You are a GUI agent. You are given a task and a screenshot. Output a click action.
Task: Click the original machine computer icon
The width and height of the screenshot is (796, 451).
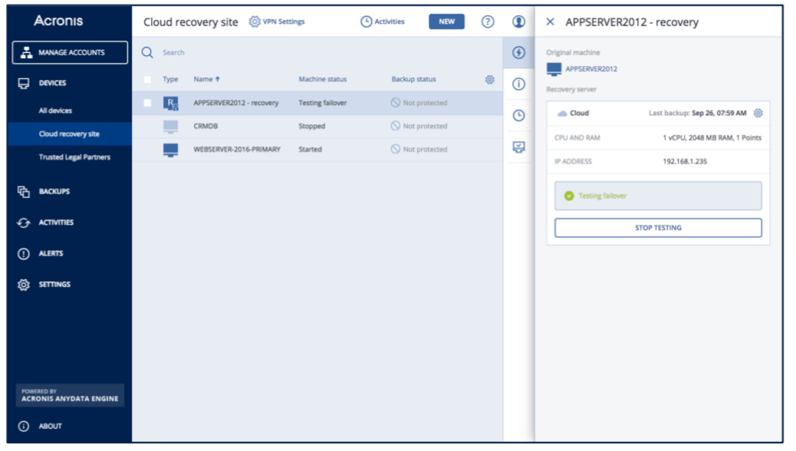point(554,69)
